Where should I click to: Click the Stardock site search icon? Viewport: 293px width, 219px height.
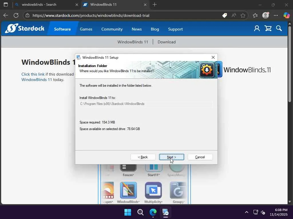(279, 28)
